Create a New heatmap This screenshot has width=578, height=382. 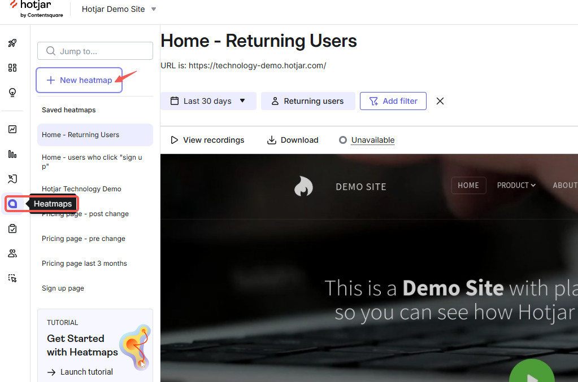click(79, 80)
